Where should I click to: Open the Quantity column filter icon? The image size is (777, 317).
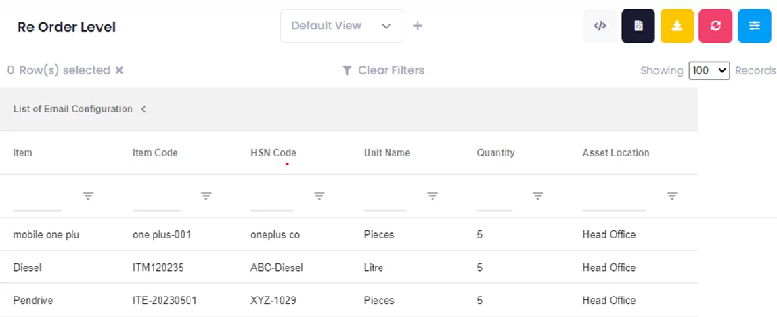(x=538, y=196)
